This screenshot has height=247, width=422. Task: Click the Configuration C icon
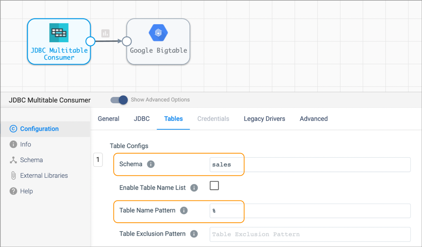coord(13,129)
